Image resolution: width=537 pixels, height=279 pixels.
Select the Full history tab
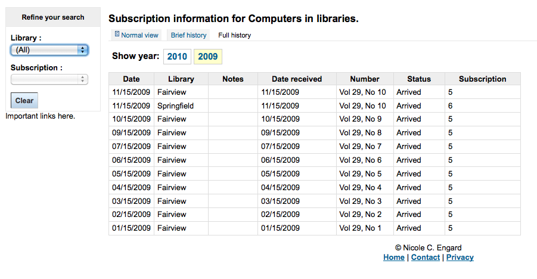click(x=234, y=35)
